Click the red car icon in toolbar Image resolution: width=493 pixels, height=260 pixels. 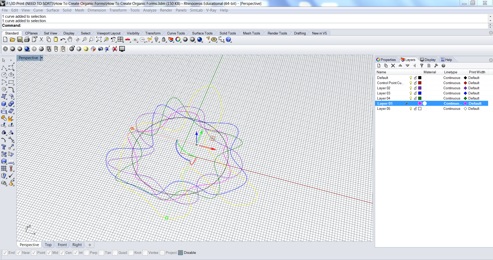128,39
